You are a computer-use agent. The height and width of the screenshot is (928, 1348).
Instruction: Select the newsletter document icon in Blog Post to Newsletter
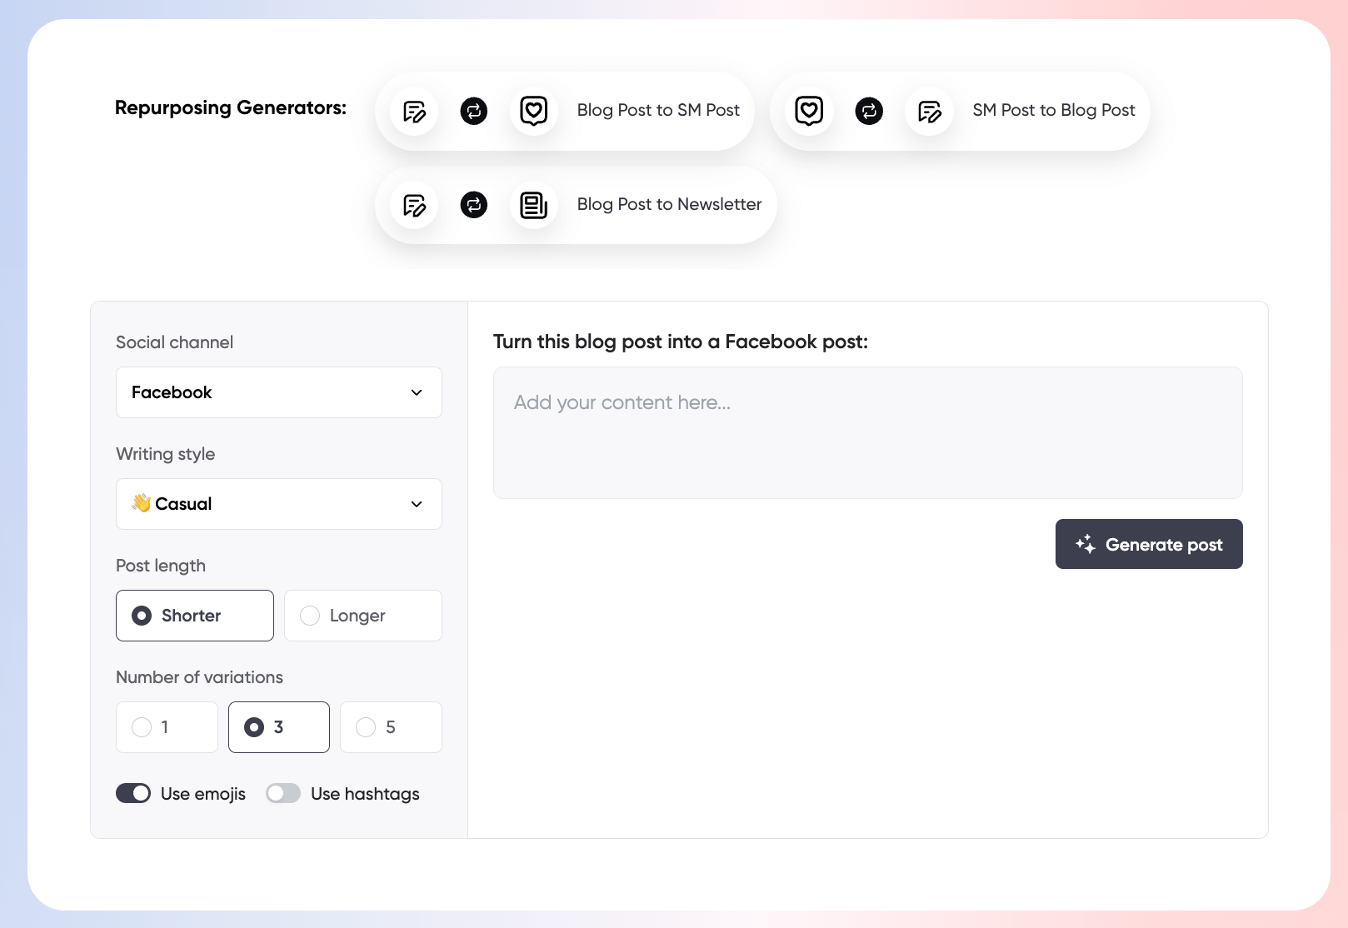(533, 204)
